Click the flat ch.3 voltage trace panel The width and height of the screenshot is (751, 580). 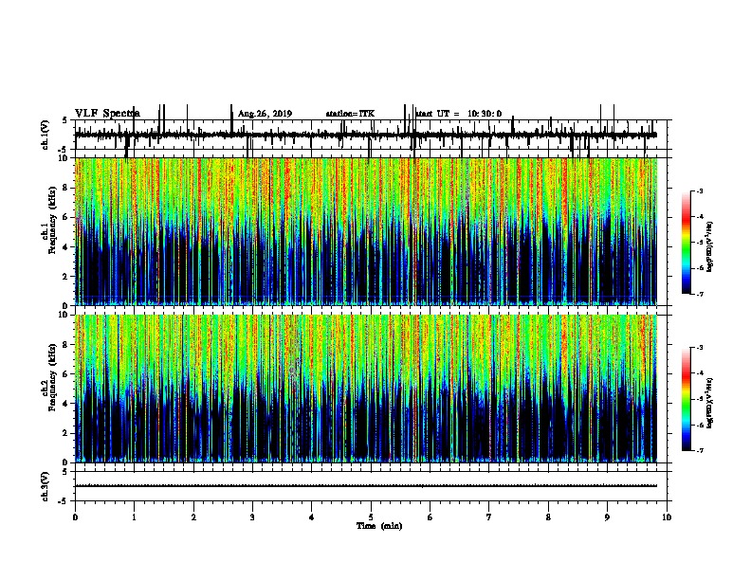point(371,486)
